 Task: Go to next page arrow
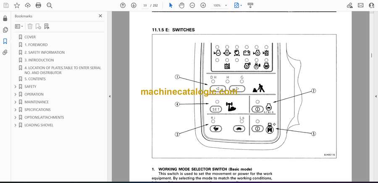(x=134, y=5)
